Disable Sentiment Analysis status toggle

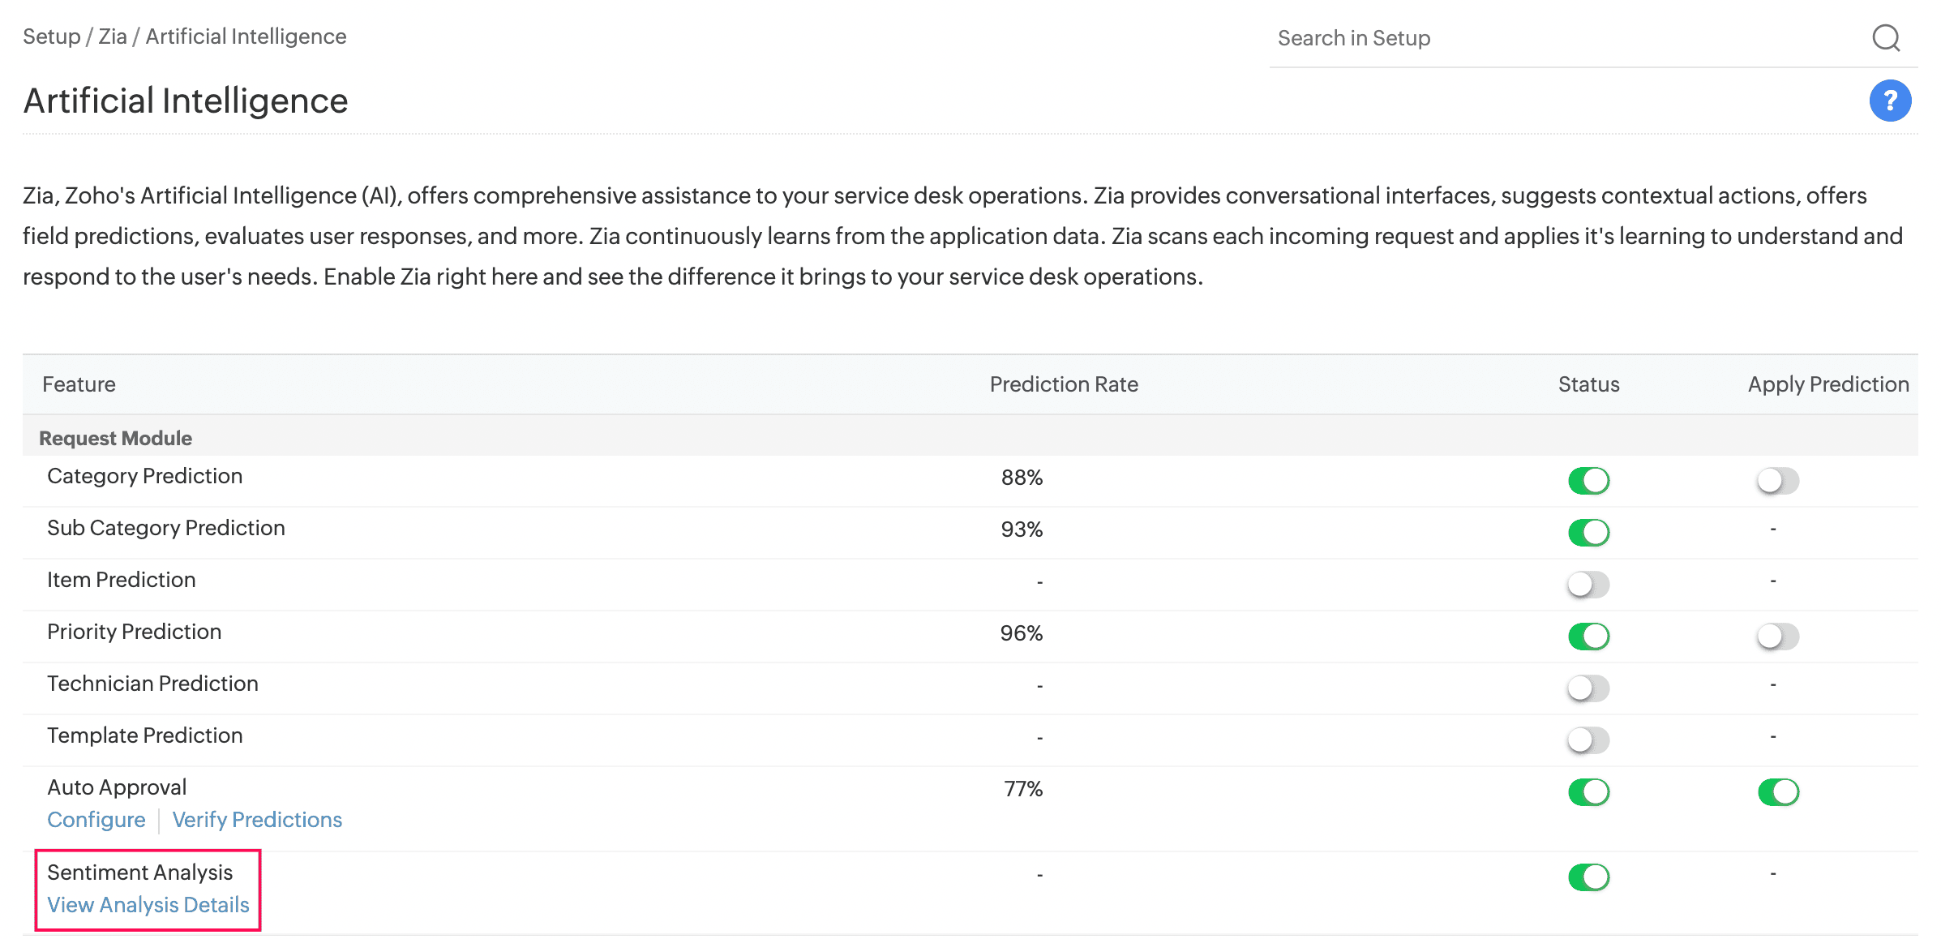coord(1588,877)
